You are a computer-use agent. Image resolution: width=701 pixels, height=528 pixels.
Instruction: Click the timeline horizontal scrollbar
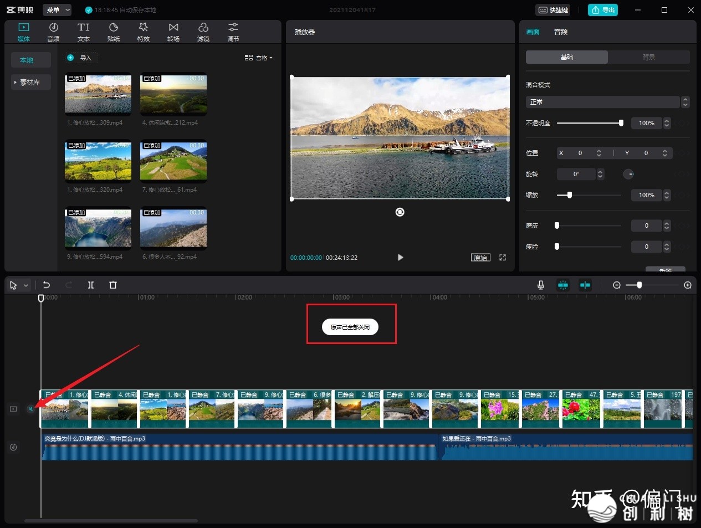click(111, 521)
